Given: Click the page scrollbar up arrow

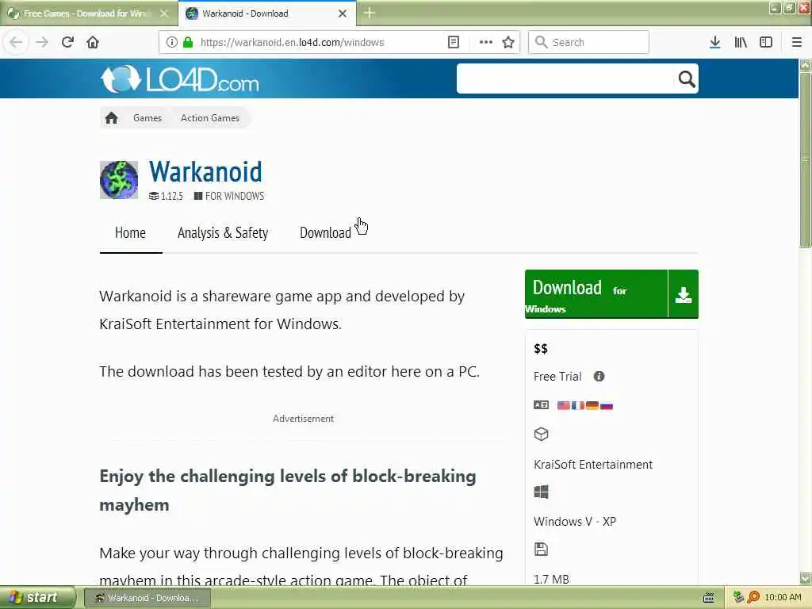Looking at the screenshot, I should tap(806, 65).
